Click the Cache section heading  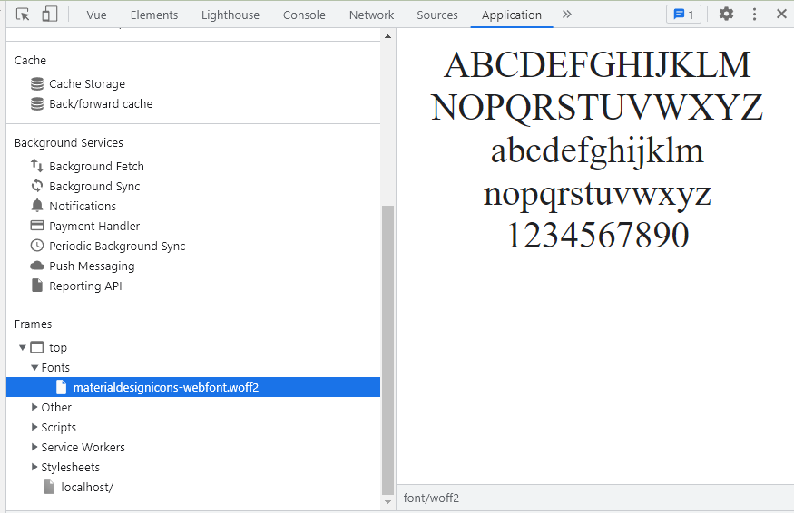(x=30, y=60)
